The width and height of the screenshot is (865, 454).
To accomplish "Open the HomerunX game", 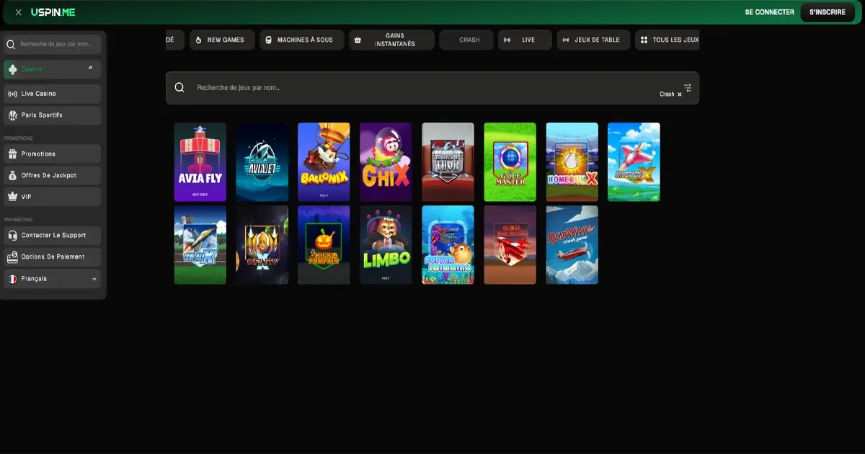I will 572,162.
